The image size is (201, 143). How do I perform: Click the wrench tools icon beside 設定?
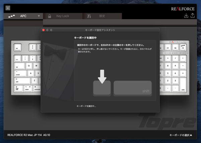[89, 16]
